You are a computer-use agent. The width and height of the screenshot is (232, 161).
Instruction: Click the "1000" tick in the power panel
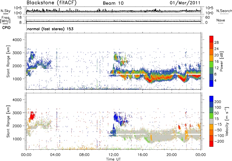point(17,79)
